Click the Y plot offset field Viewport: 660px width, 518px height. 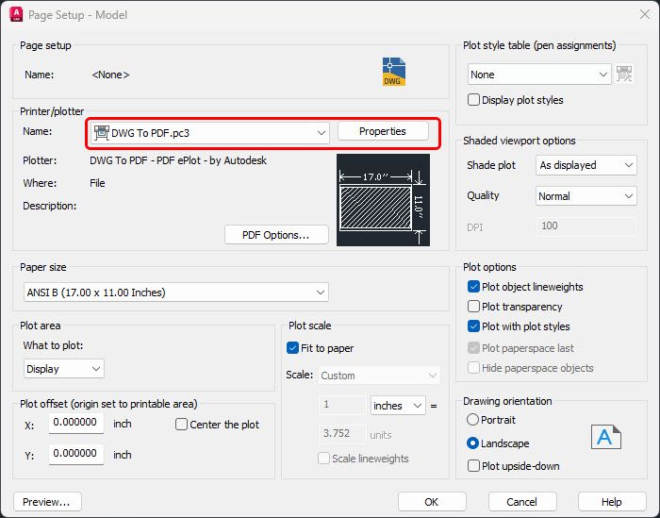76,454
